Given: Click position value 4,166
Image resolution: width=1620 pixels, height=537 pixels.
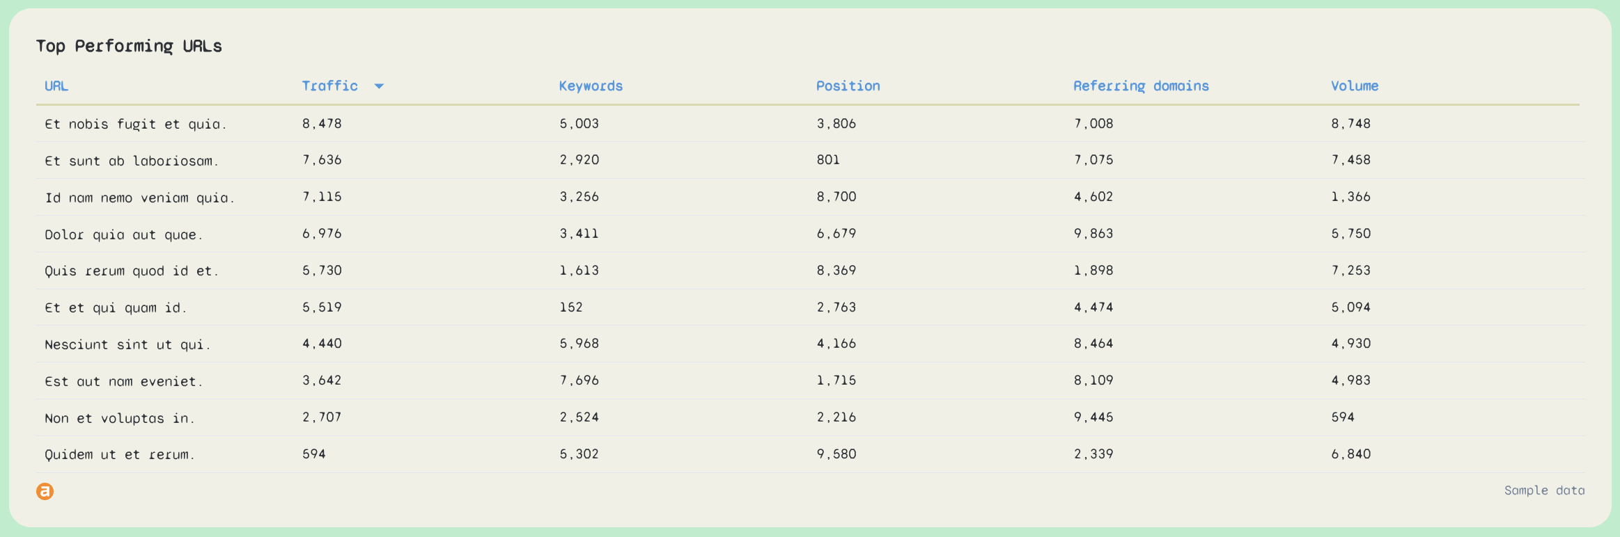Looking at the screenshot, I should click(836, 344).
